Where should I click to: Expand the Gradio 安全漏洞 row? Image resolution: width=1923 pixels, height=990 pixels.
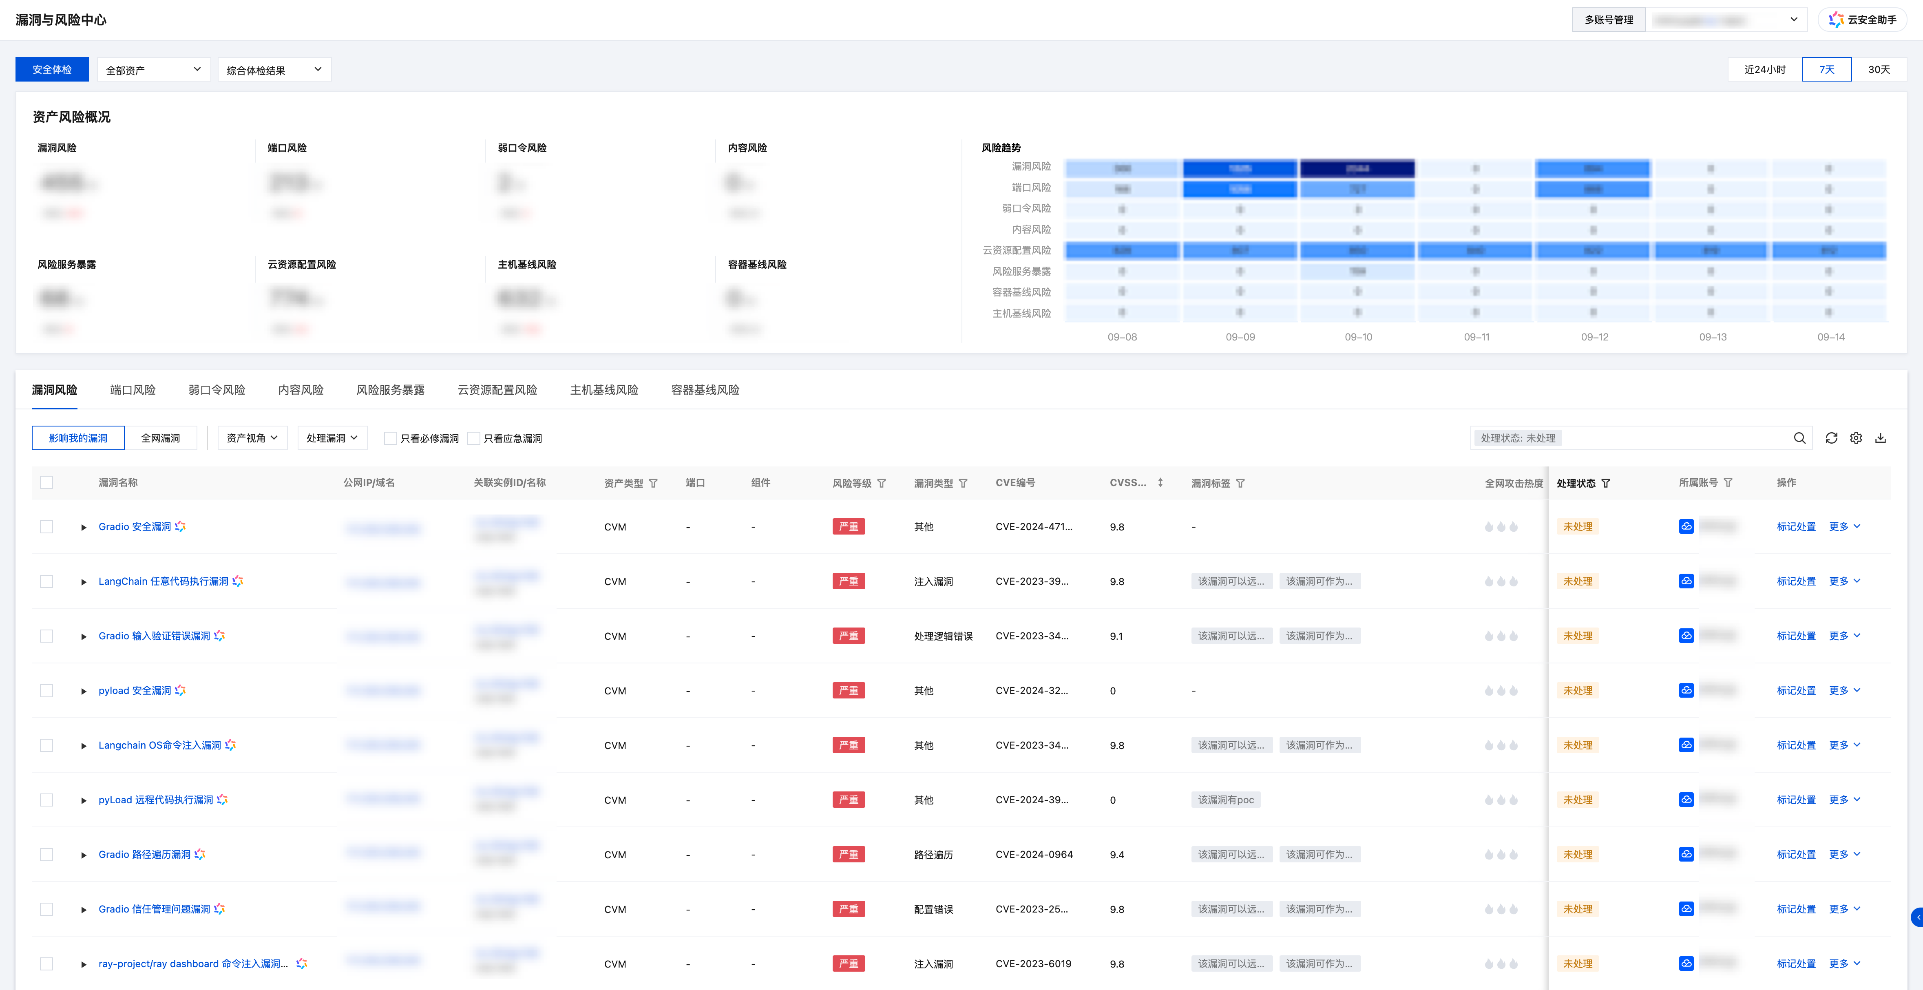84,527
